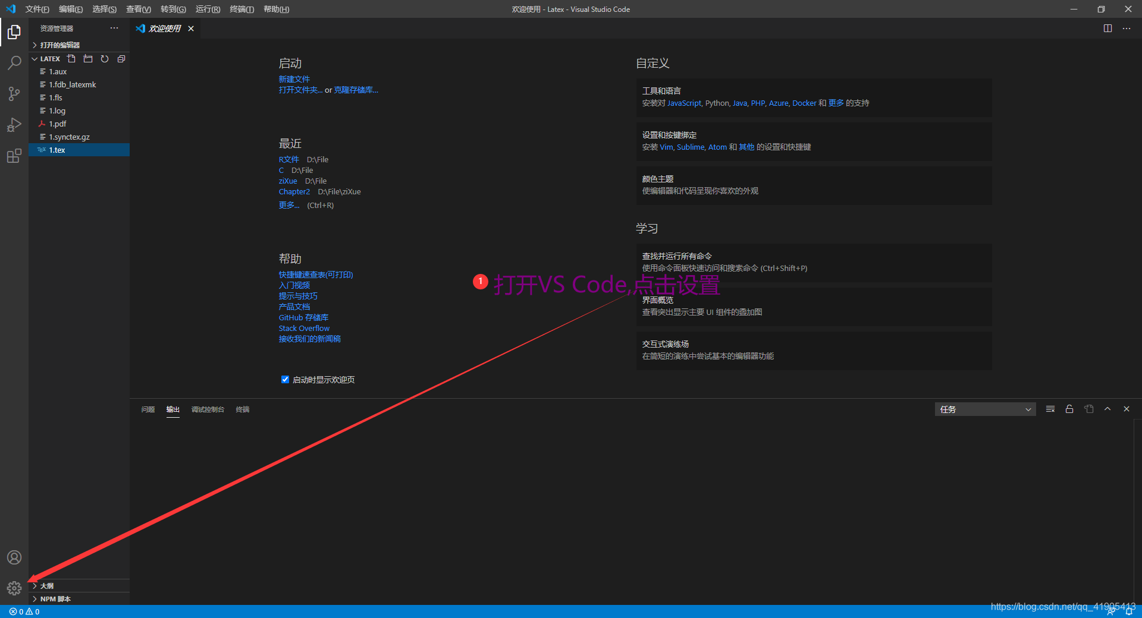Image resolution: width=1142 pixels, height=618 pixels.
Task: Open recent folder Chapter2
Action: [x=294, y=192]
